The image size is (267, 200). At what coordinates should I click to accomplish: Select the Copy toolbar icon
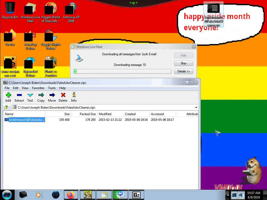[x=41, y=97]
